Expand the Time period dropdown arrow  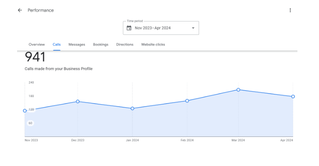coord(193,28)
